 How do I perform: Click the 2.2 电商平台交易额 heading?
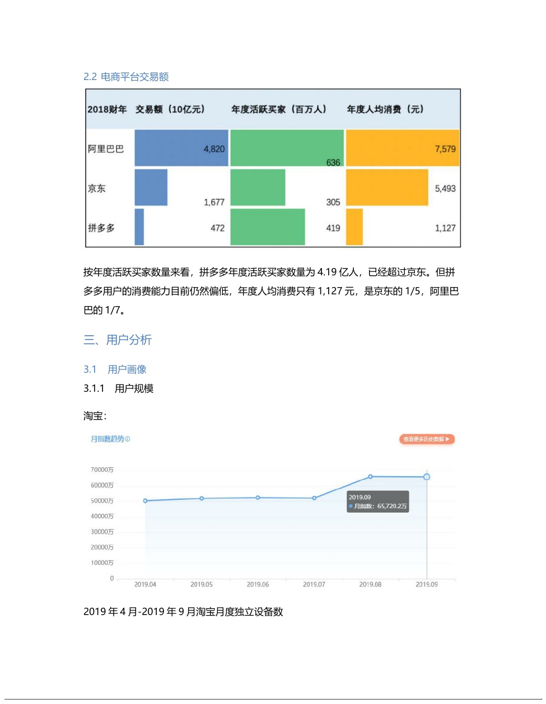point(126,77)
